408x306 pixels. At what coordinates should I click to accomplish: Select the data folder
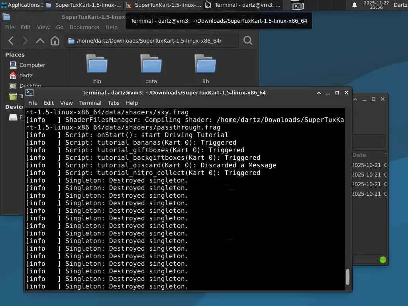point(151,69)
